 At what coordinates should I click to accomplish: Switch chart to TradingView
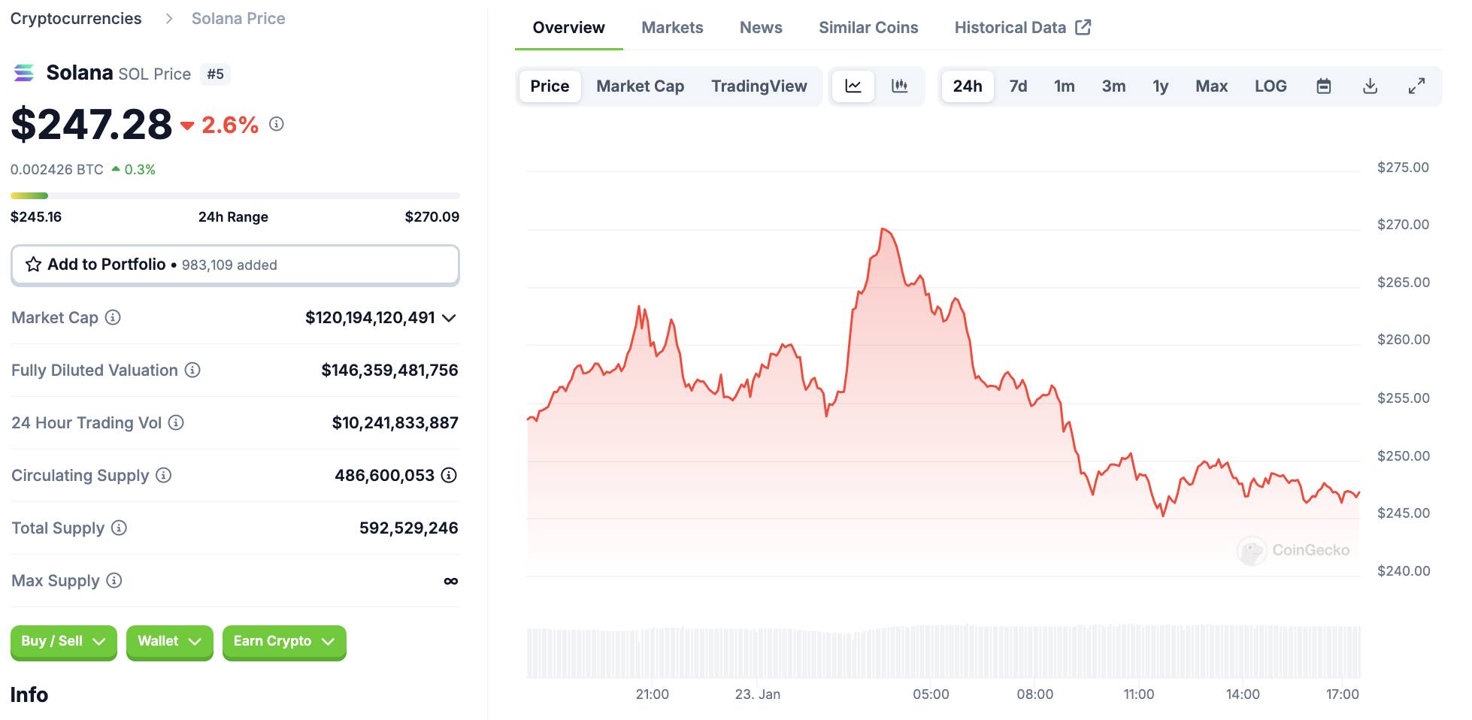[759, 86]
